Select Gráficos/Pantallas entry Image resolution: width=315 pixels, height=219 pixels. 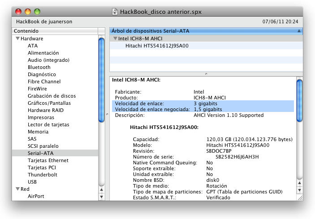click(x=49, y=103)
